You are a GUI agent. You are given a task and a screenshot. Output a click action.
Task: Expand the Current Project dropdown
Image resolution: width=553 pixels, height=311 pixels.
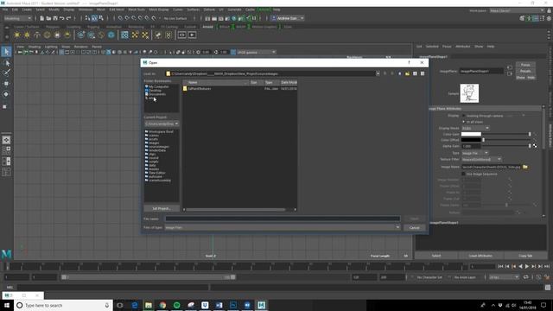(162, 124)
